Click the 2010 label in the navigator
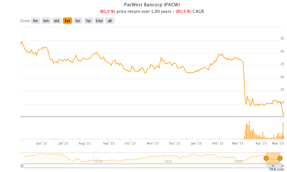 (x=98, y=161)
